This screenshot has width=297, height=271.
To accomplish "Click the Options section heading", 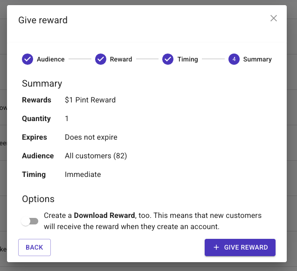I will tap(38, 199).
